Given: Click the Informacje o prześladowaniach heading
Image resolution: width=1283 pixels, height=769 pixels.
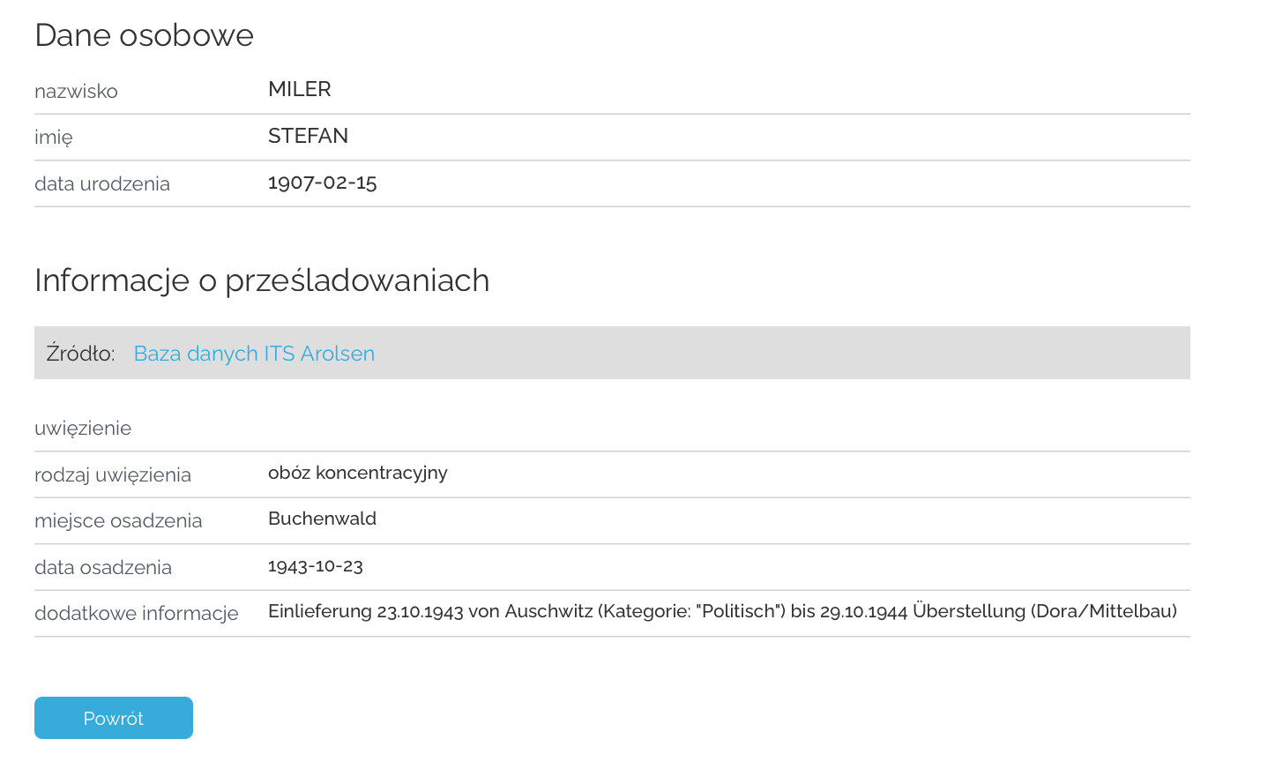Looking at the screenshot, I should [262, 280].
